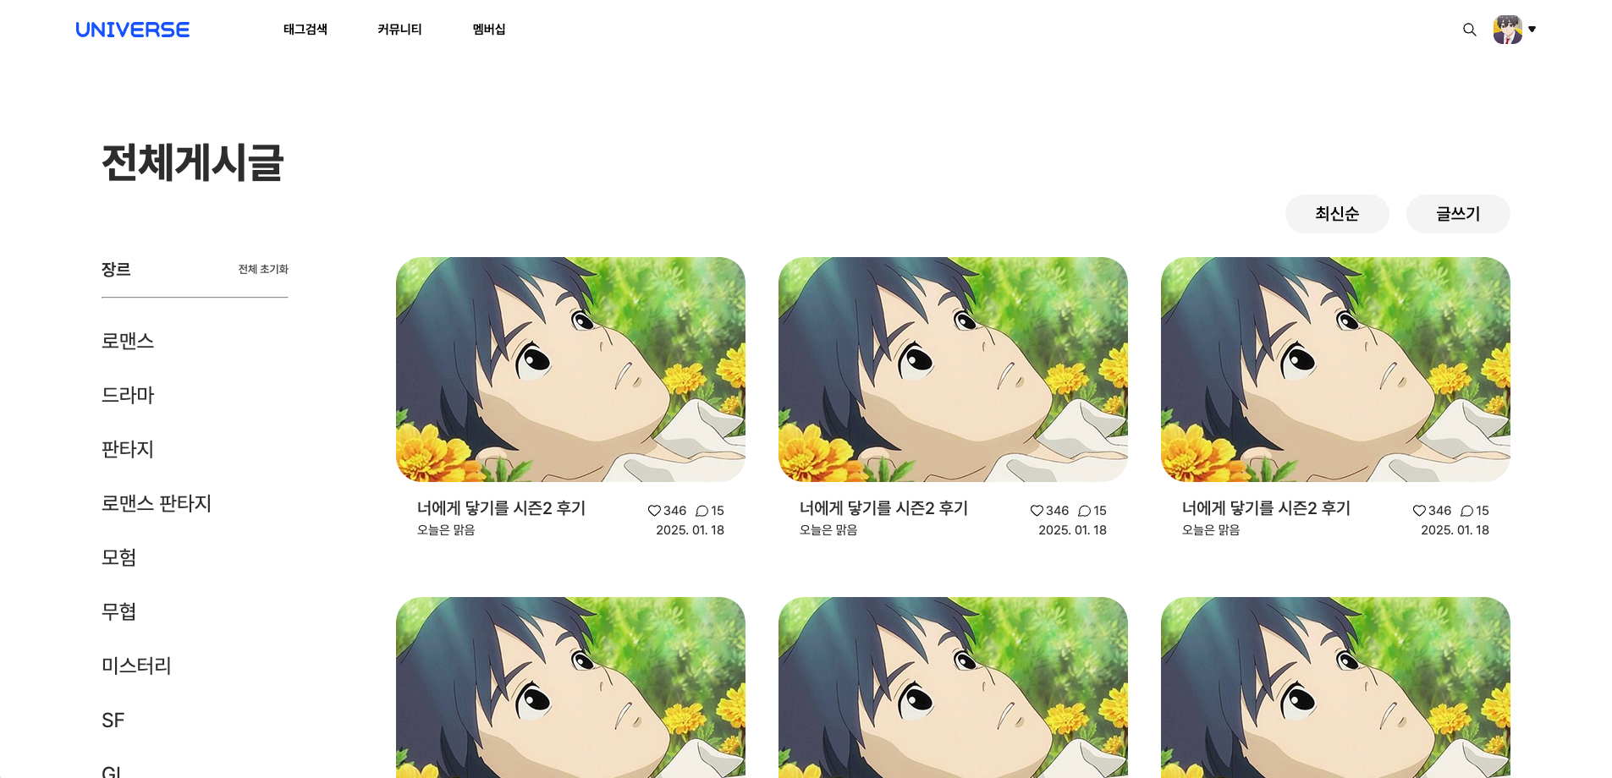Click the user profile avatar
This screenshot has height=778, width=1612.
coord(1507,30)
